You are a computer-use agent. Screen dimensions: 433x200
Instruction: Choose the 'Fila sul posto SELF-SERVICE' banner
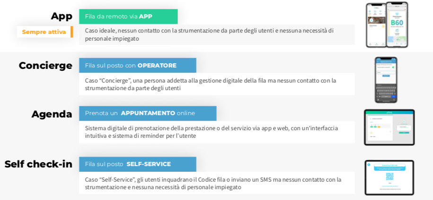[x=137, y=164]
